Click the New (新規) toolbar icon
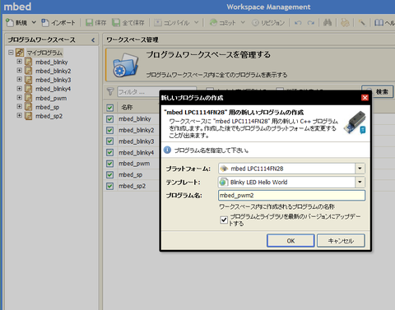 pyautogui.click(x=10, y=22)
